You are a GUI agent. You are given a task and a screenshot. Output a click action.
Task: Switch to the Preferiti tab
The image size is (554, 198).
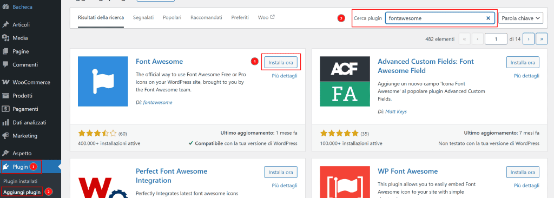tap(240, 17)
